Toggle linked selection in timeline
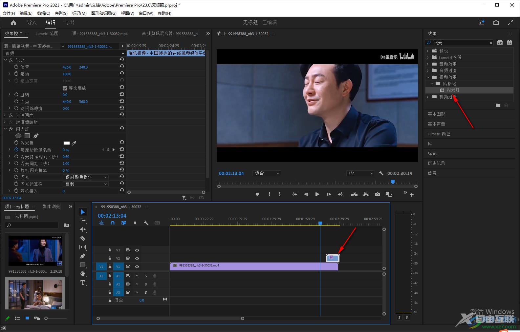Image resolution: width=520 pixels, height=332 pixels. click(x=124, y=223)
